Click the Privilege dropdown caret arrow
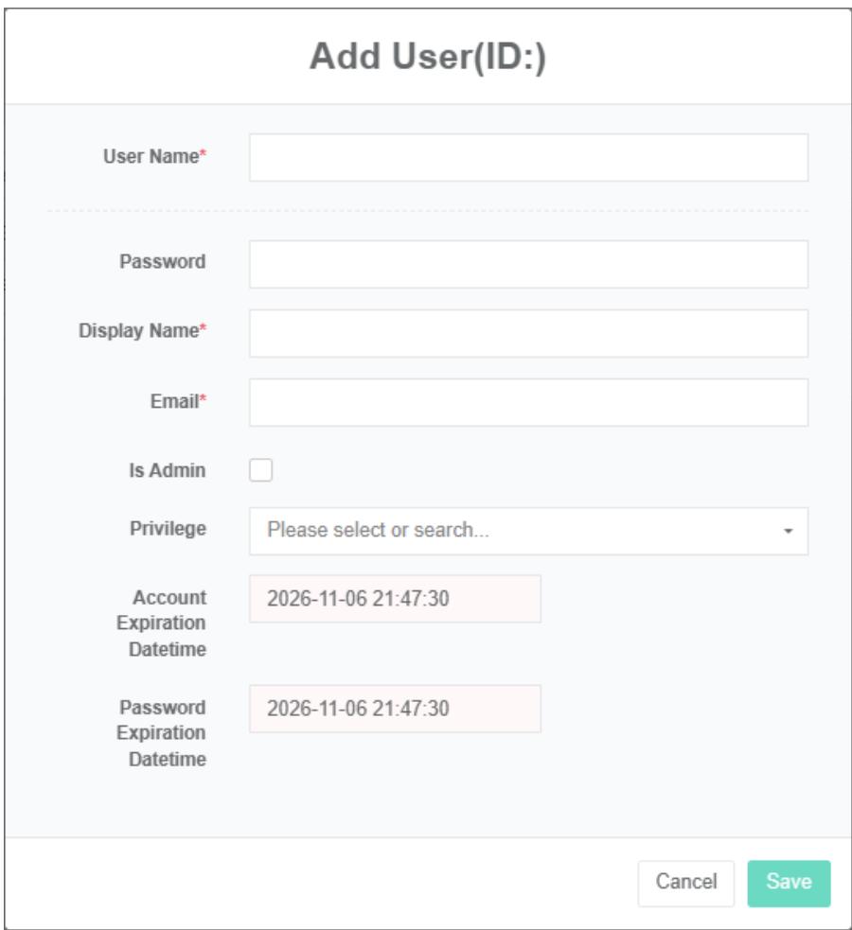This screenshot has width=852, height=930. coord(789,532)
